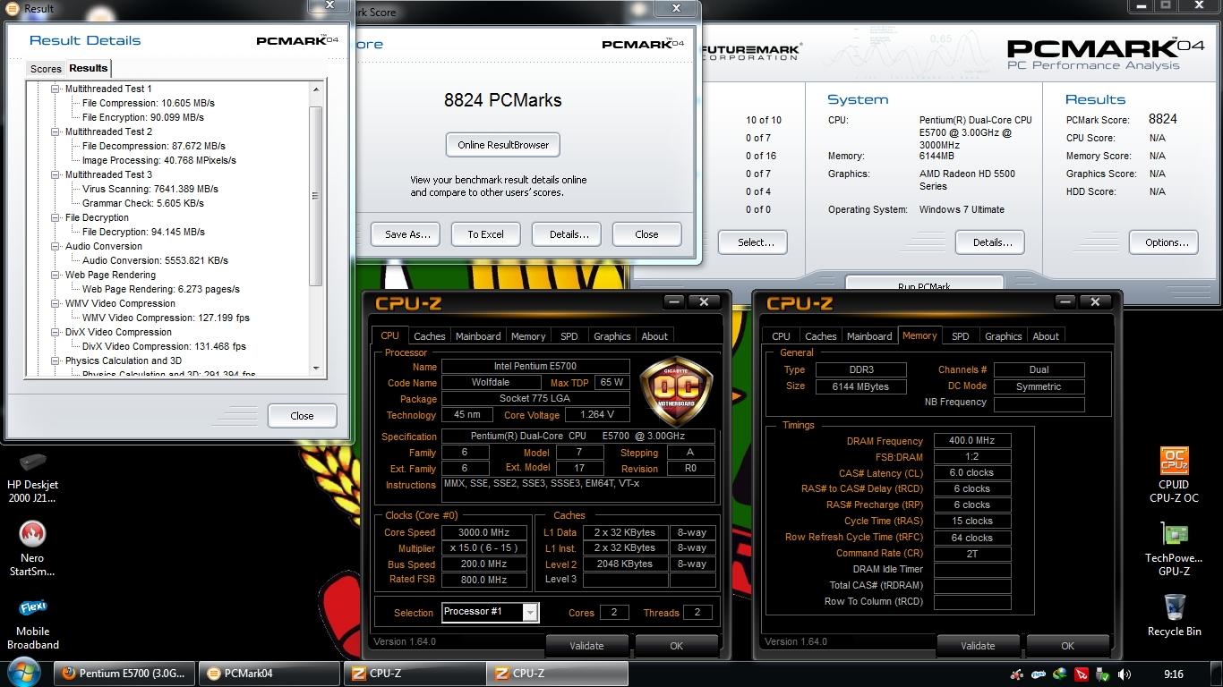Open Mainboard tab in the CPU-Z processor window
This screenshot has width=1223, height=687.
click(478, 336)
